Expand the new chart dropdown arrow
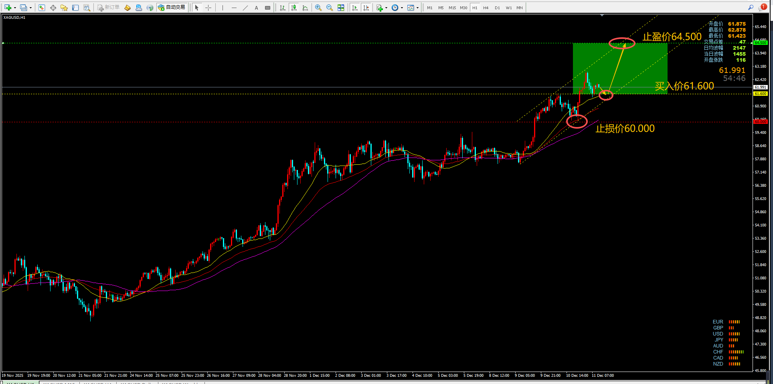Viewport: 773px width, 384px height. pos(15,8)
